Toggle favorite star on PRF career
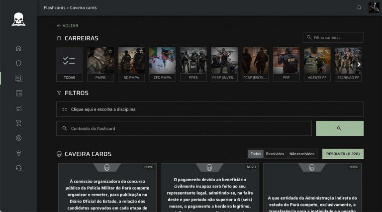This screenshot has width=382, height=212. coord(295,51)
